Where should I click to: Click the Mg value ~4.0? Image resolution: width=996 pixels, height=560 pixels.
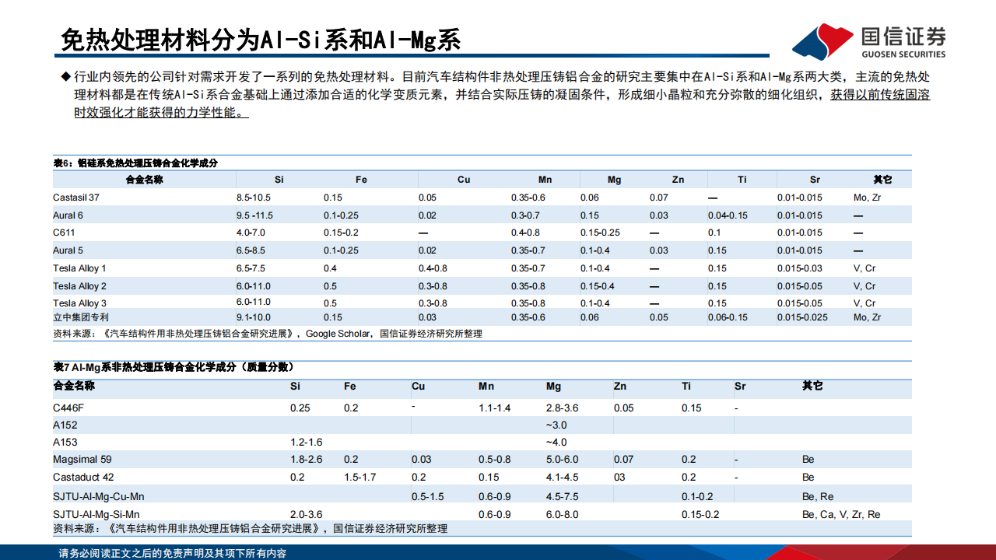556,443
